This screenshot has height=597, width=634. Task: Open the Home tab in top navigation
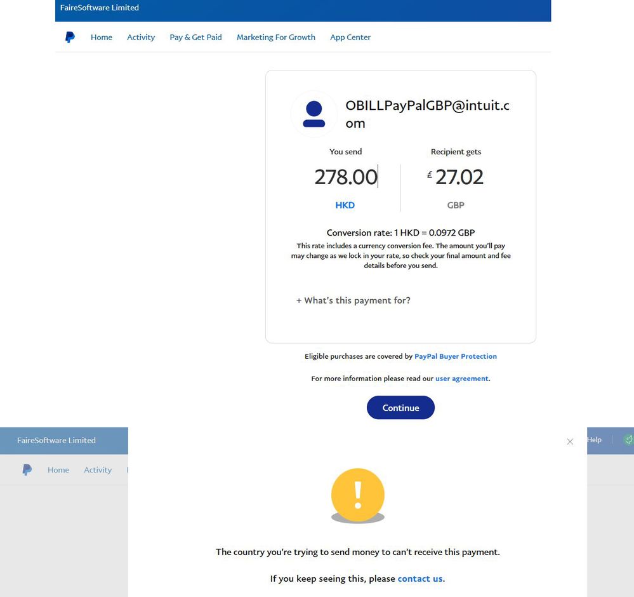[x=102, y=37]
